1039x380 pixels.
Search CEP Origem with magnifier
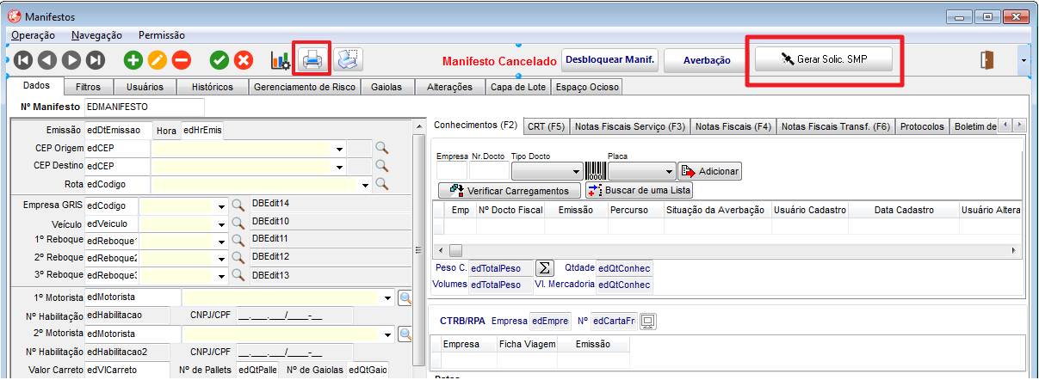(381, 148)
